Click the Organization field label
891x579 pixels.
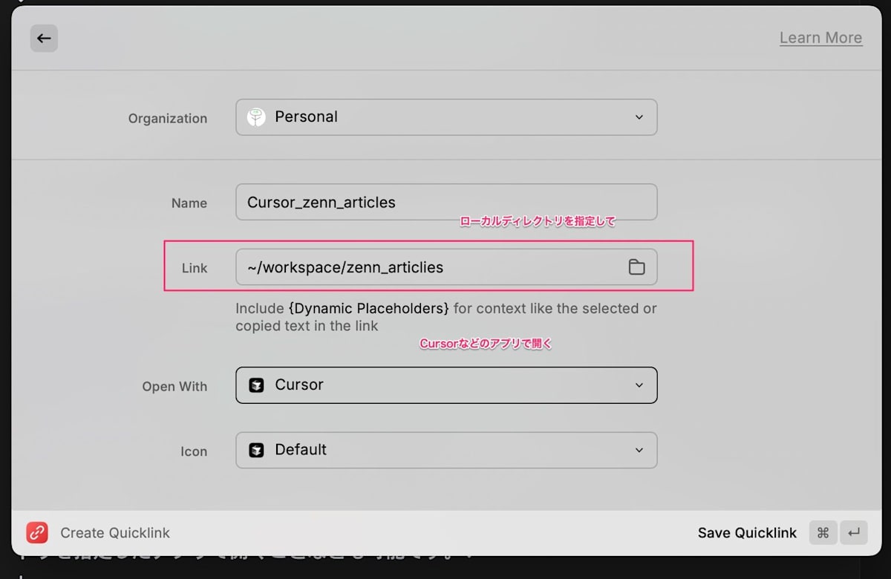168,118
